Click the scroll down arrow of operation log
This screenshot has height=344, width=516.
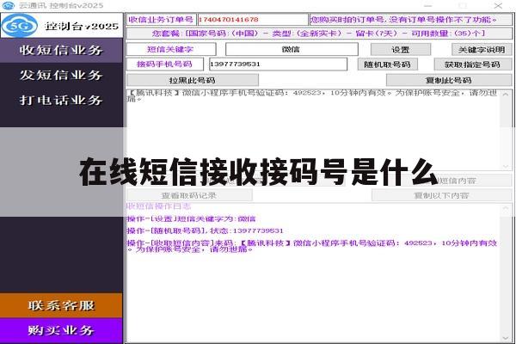[x=506, y=338]
